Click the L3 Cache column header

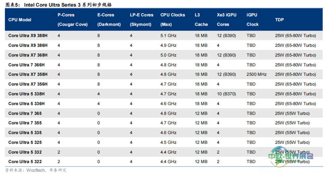pyautogui.click(x=201, y=20)
